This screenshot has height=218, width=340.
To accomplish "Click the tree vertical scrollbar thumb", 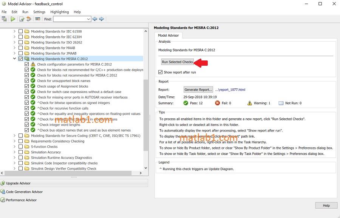I will coord(146,115).
